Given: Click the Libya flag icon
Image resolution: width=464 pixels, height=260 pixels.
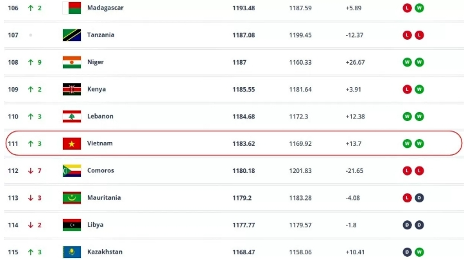Looking at the screenshot, I should tap(71, 225).
